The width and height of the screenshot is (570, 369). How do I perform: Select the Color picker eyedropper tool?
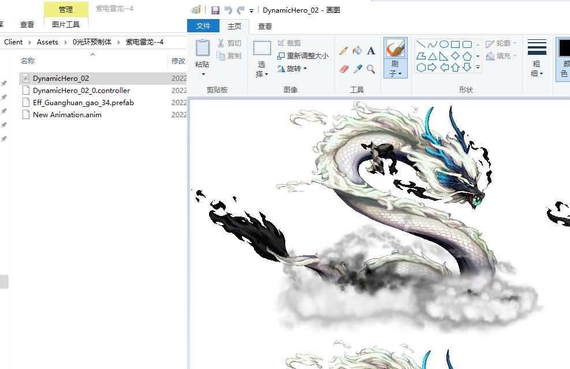tap(357, 69)
